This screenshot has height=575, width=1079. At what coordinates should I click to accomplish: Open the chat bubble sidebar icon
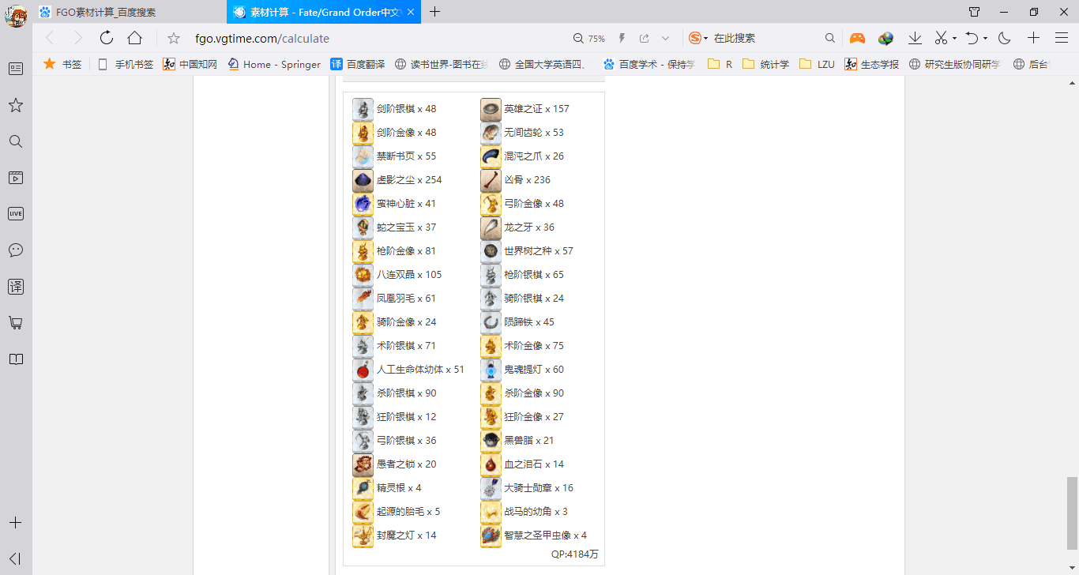point(16,250)
